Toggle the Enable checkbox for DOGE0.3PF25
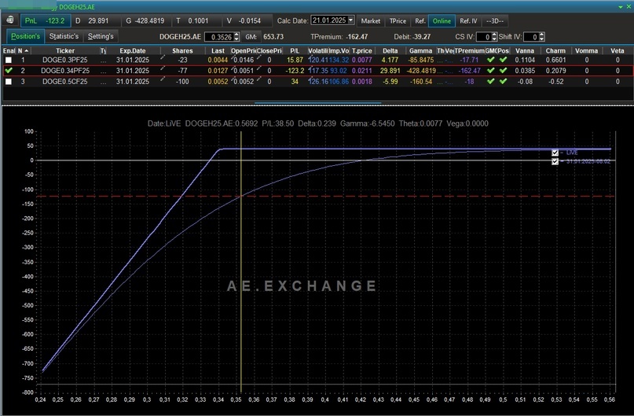The height and width of the screenshot is (416, 634). [x=9, y=60]
